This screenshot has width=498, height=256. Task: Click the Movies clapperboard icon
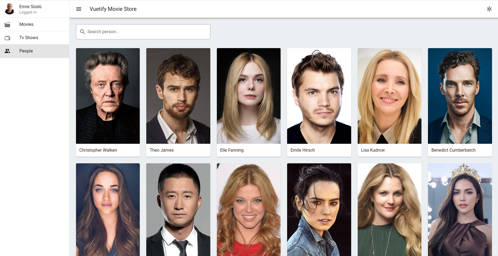coord(7,24)
